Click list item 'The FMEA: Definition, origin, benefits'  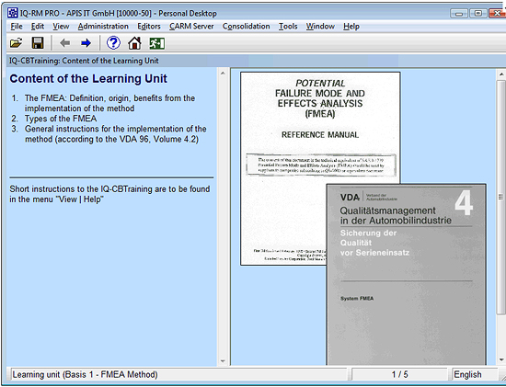tap(109, 103)
